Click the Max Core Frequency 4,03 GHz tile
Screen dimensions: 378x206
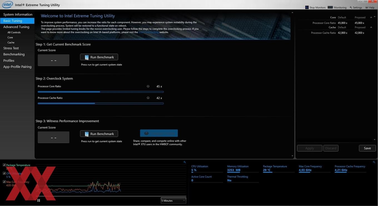point(315,169)
